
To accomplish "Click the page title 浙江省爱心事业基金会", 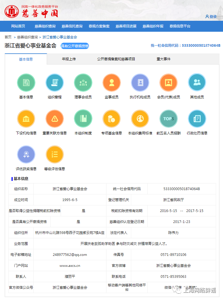I will coord(31,46).
